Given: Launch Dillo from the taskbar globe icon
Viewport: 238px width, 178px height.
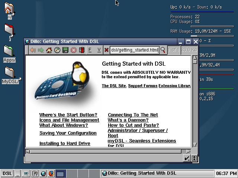Looking at the screenshot, I should (43, 174).
